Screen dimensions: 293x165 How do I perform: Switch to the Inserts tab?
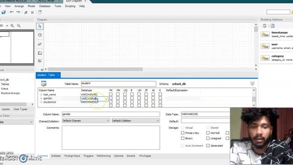(131, 156)
